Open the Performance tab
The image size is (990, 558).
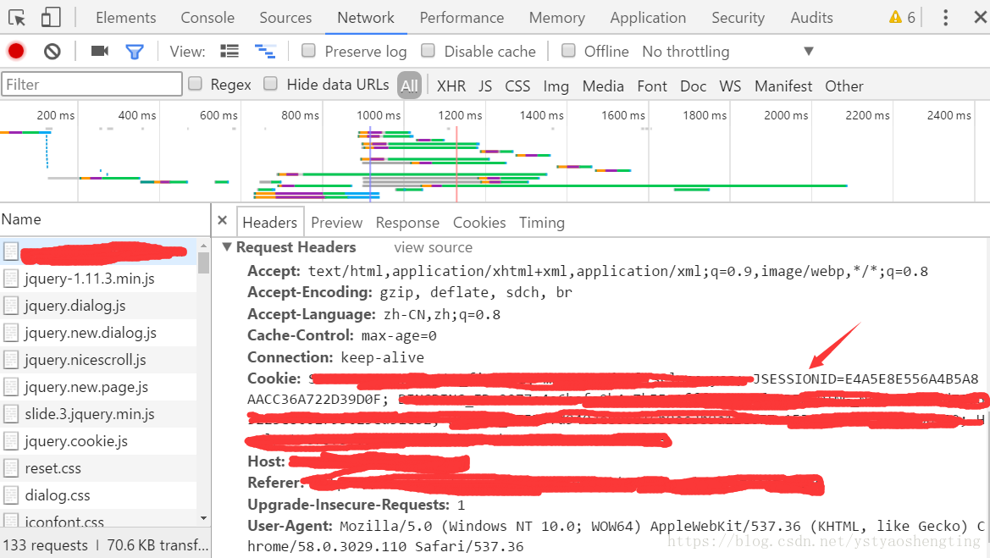point(462,18)
